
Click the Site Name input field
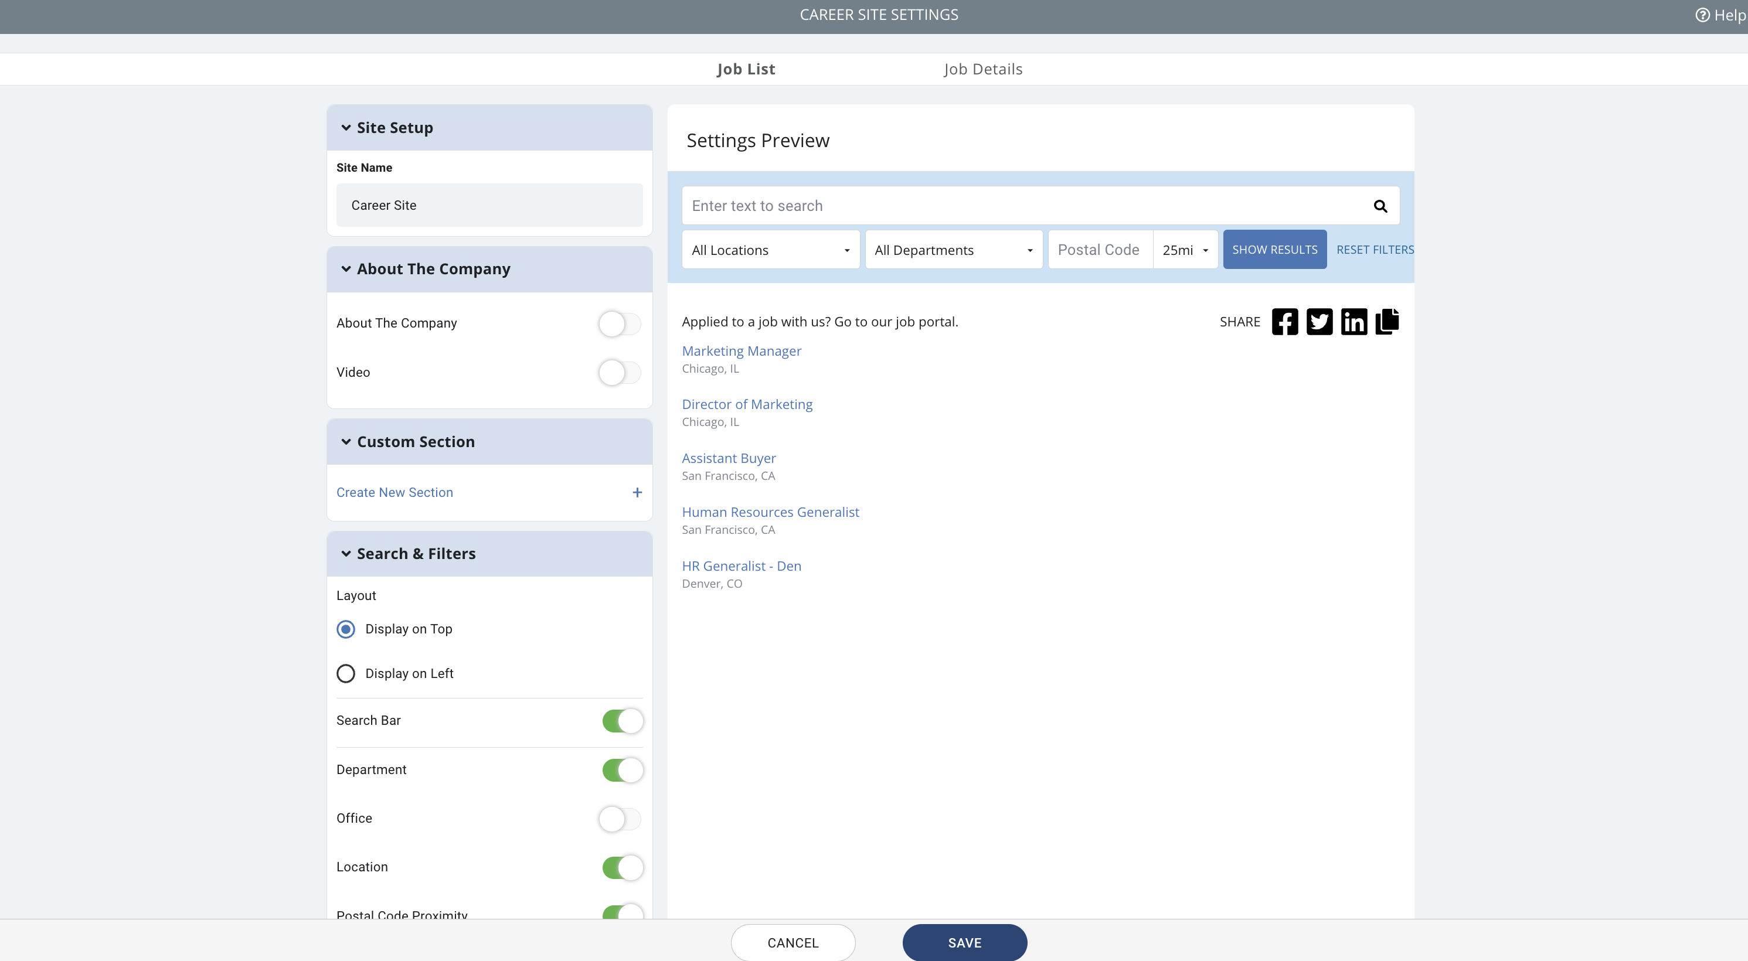click(x=489, y=205)
